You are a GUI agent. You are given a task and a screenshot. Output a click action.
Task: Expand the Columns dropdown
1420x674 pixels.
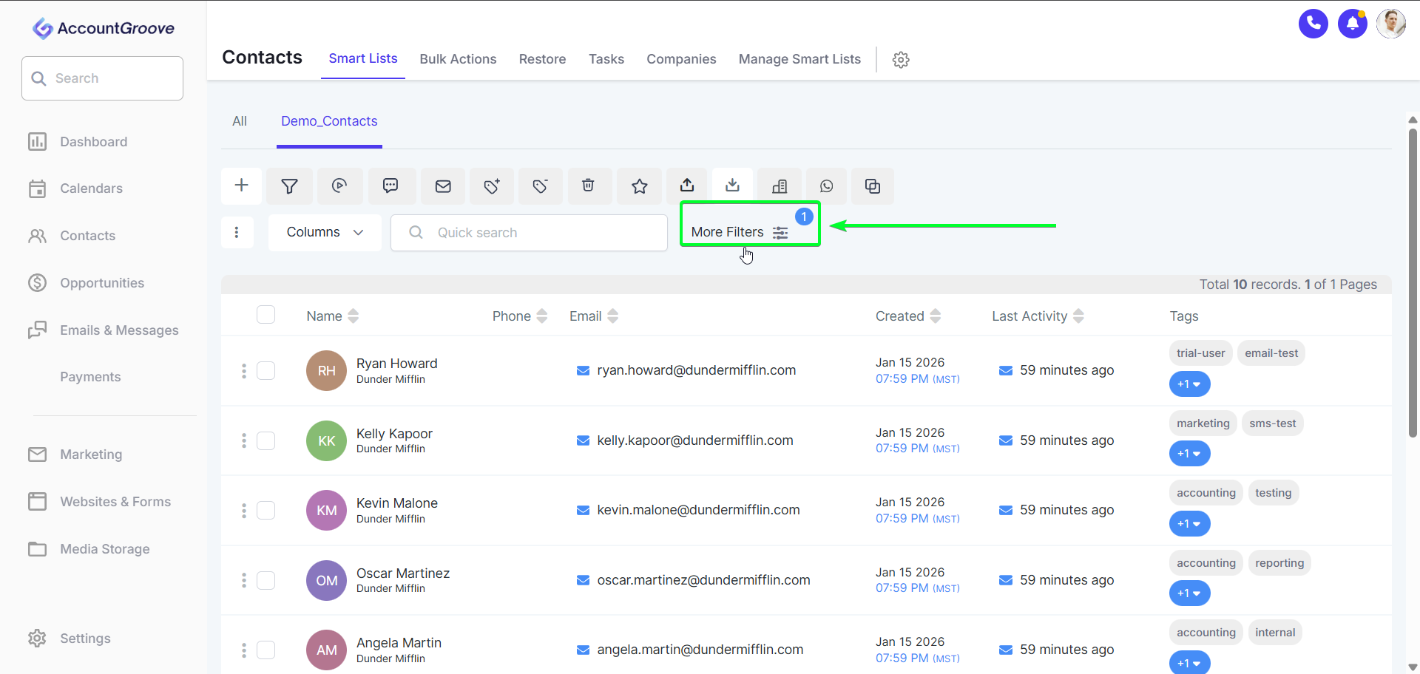click(x=325, y=233)
